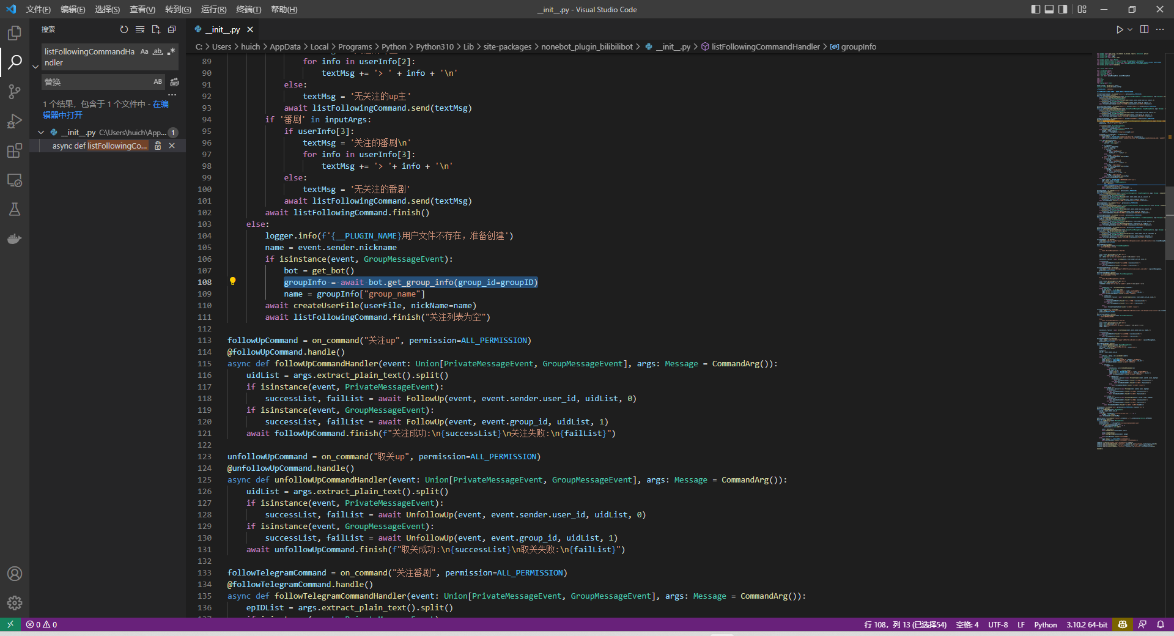The image size is (1174, 636).
Task: Open the GitHub icon in the status bar
Action: [x=1122, y=624]
